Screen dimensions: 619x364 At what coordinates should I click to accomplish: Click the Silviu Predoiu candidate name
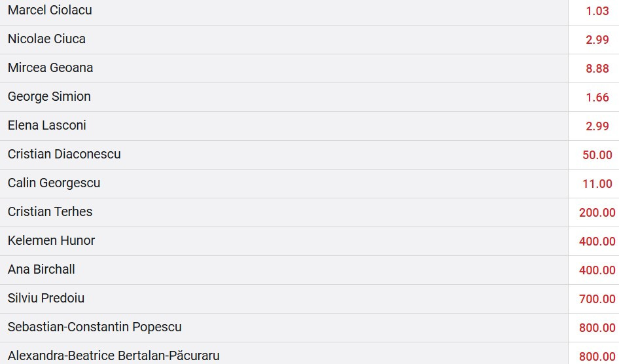46,299
